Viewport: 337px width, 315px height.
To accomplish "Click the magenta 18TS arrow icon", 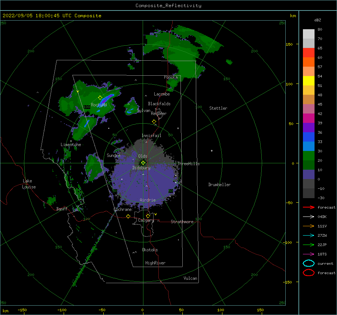I will pos(309,254).
